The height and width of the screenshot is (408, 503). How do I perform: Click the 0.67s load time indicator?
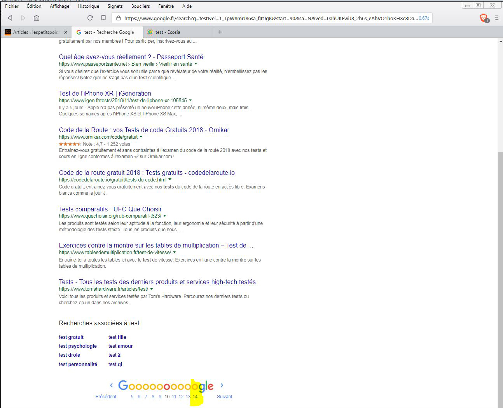point(424,18)
